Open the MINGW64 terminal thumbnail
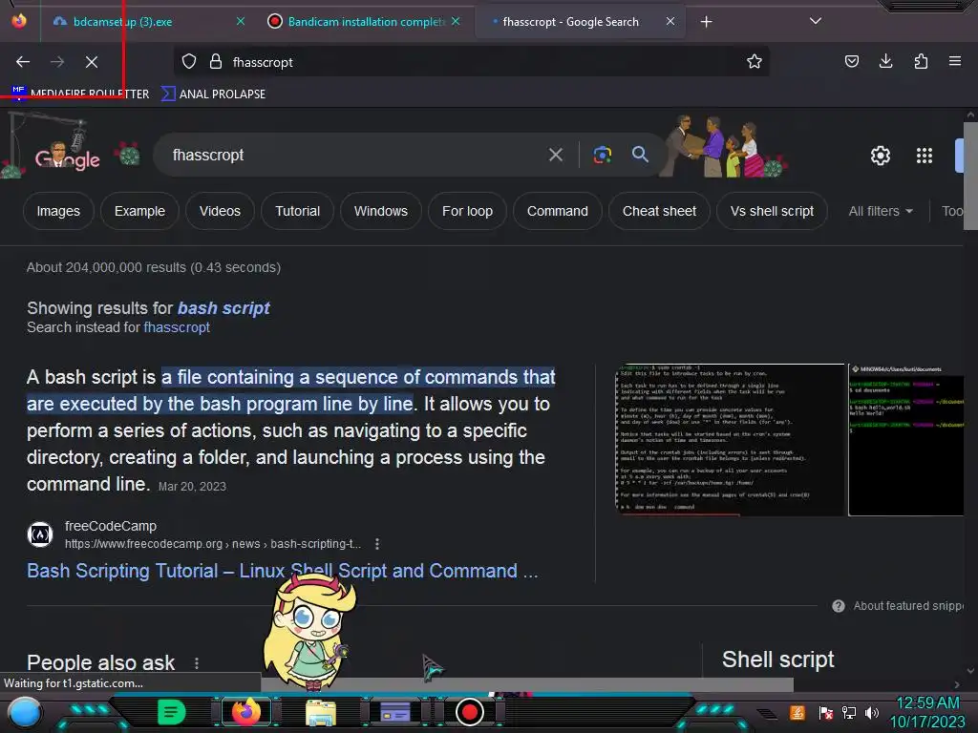978x733 pixels. pyautogui.click(x=906, y=440)
